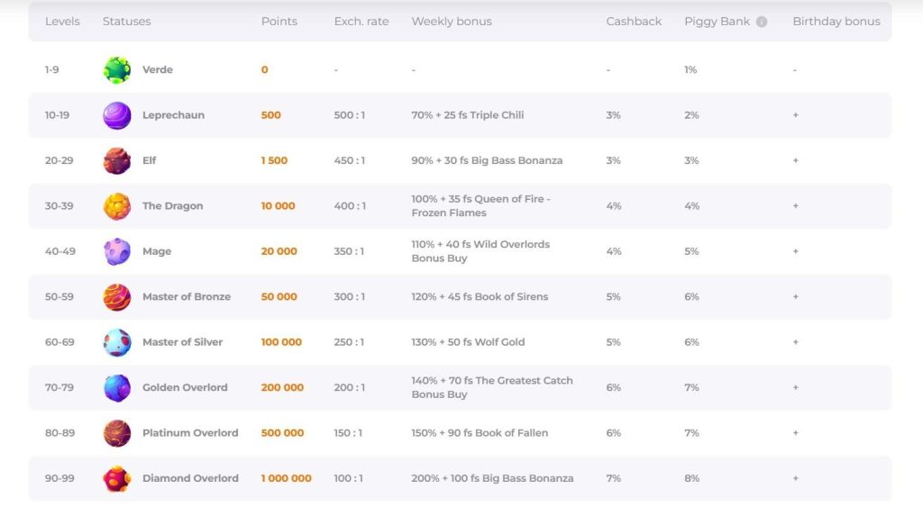Click the Master of Bronze planet icon
The width and height of the screenshot is (923, 507).
pos(116,297)
